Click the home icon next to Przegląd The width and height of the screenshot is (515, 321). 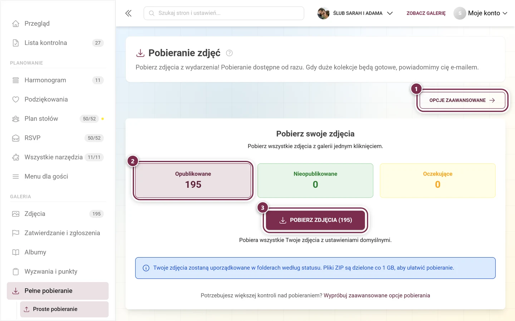coord(16,24)
